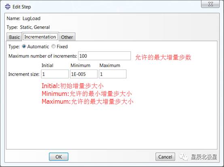
Task: Click the Minimum increment size field
Action: click(x=84, y=74)
